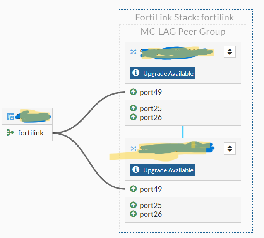Expand the upper switch sort dropdown
The width and height of the screenshot is (264, 238).
coord(230,52)
